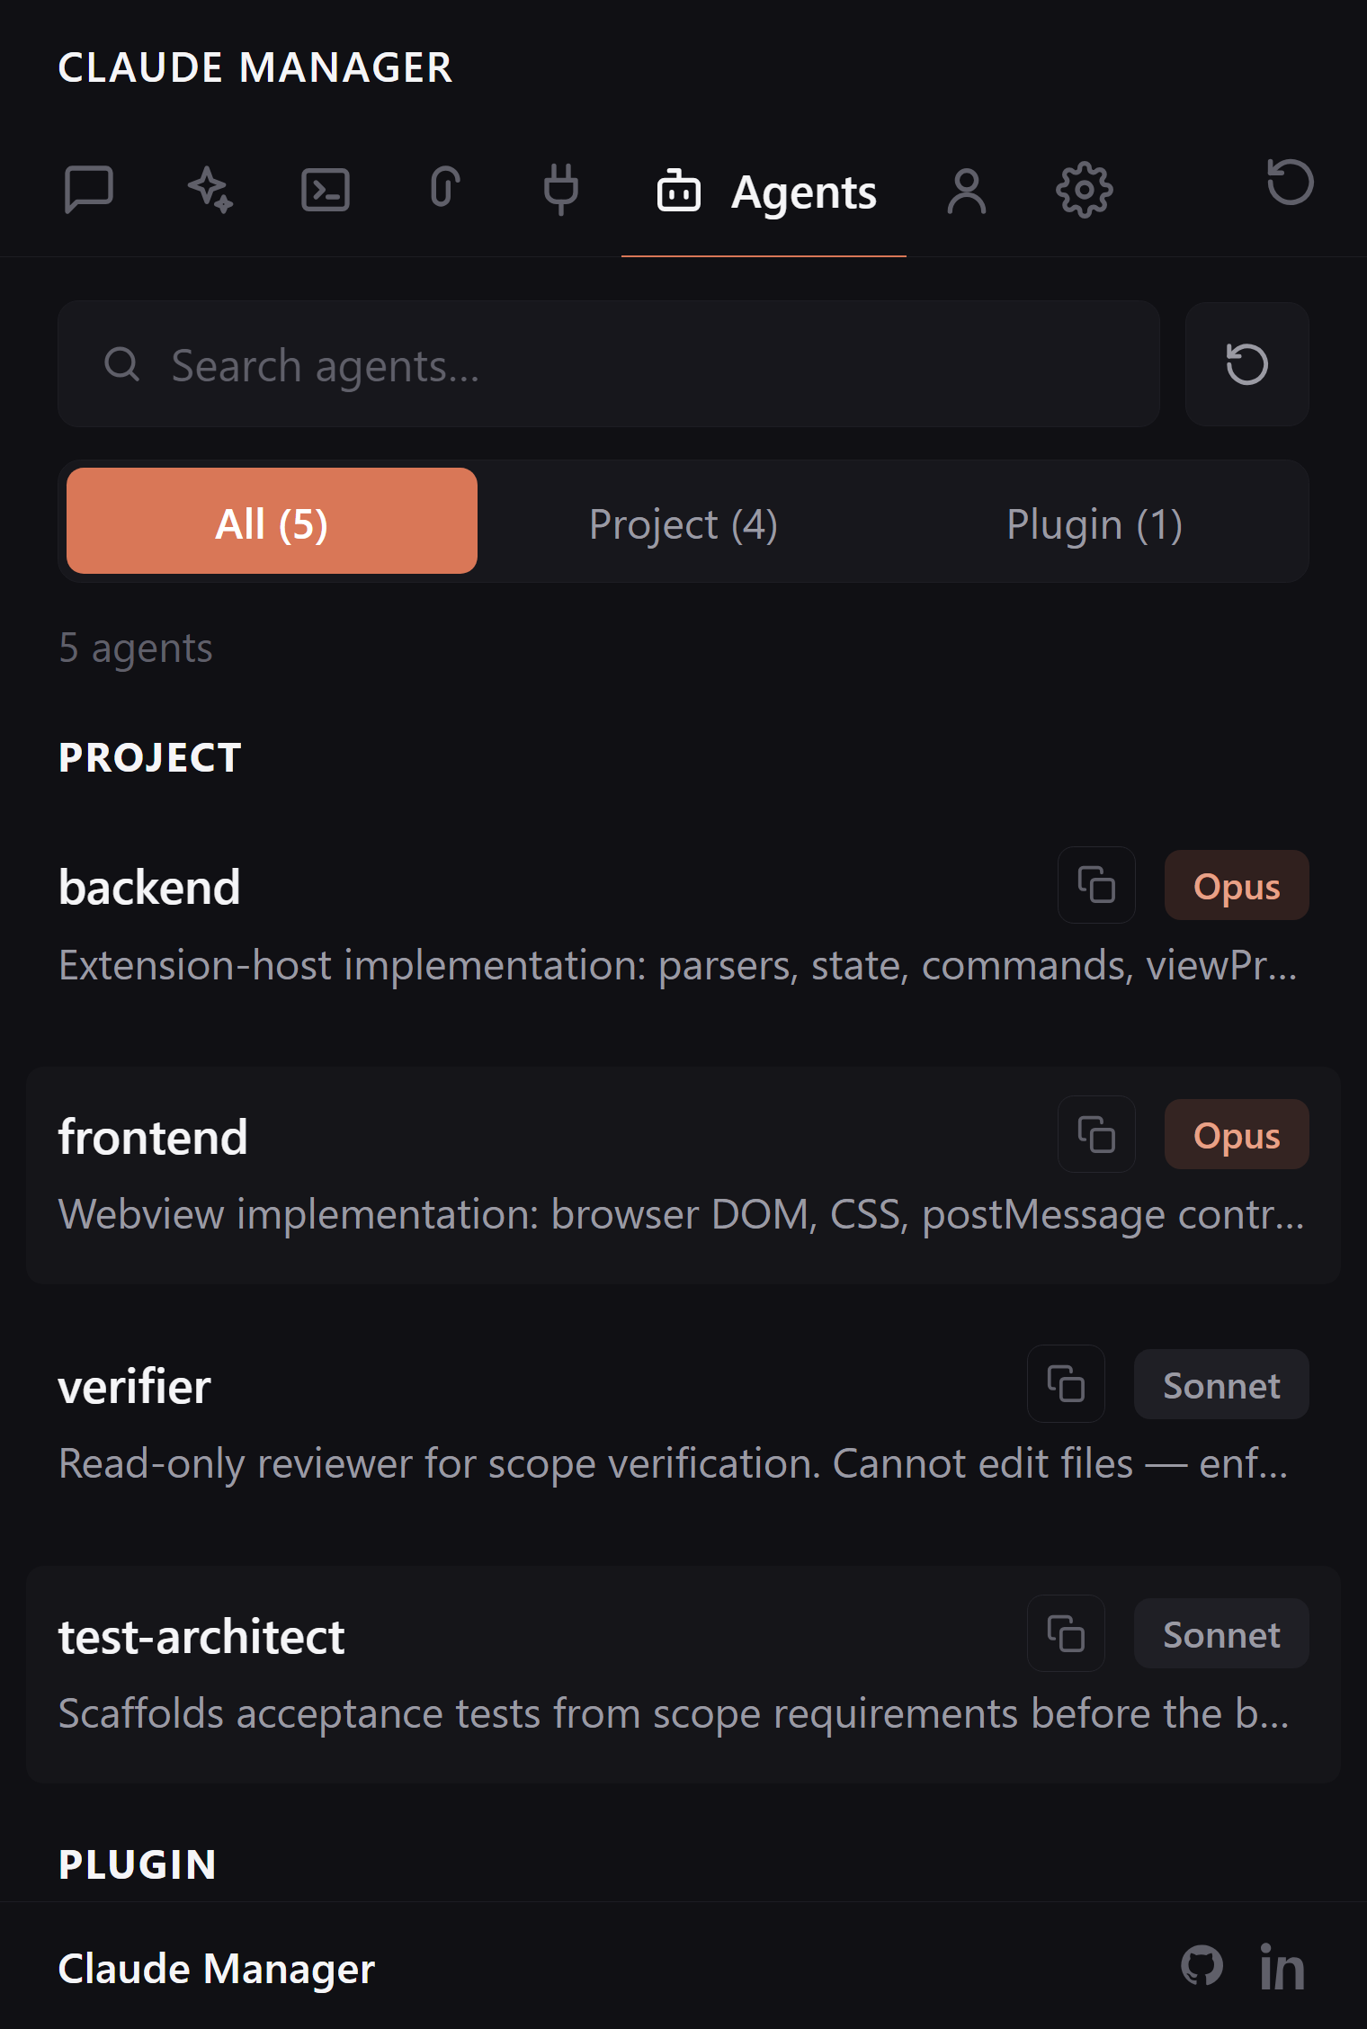
Task: Copy the test-architect agent
Action: (x=1066, y=1633)
